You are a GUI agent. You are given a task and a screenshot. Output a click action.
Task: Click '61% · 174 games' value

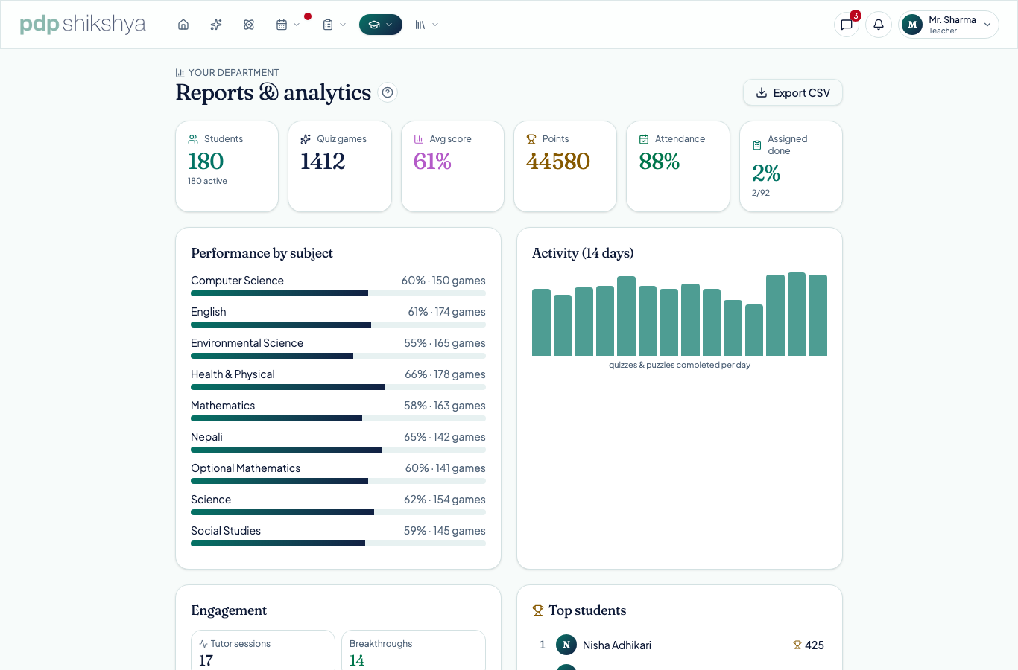coord(446,312)
